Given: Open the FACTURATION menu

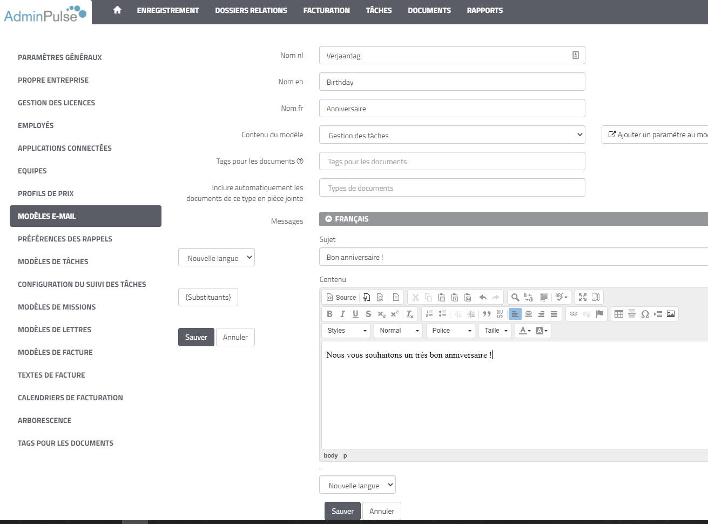Looking at the screenshot, I should pyautogui.click(x=326, y=10).
